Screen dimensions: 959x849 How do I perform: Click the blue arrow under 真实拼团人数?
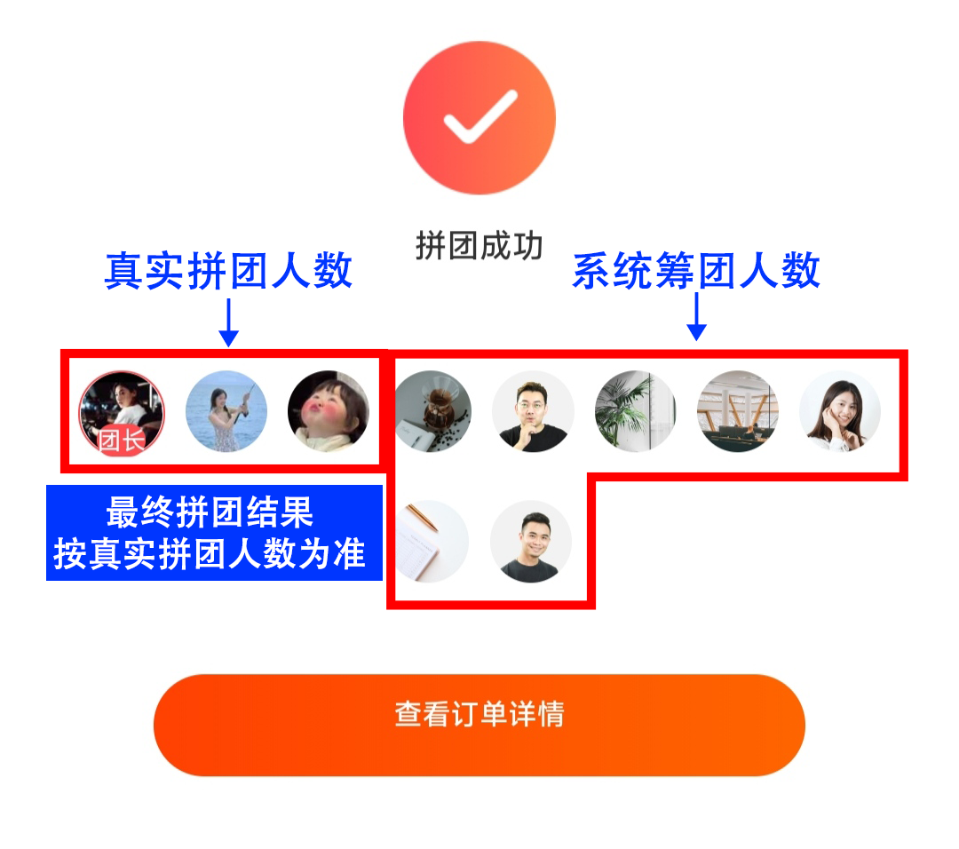tap(229, 322)
